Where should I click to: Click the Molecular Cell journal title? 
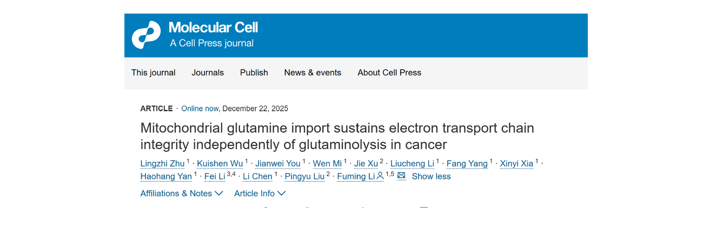213,27
